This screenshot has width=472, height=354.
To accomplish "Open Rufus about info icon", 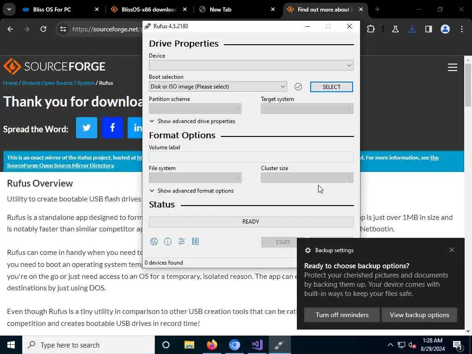I will (x=168, y=242).
